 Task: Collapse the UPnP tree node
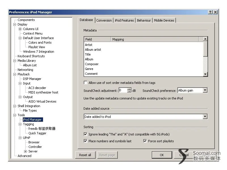(20, 138)
